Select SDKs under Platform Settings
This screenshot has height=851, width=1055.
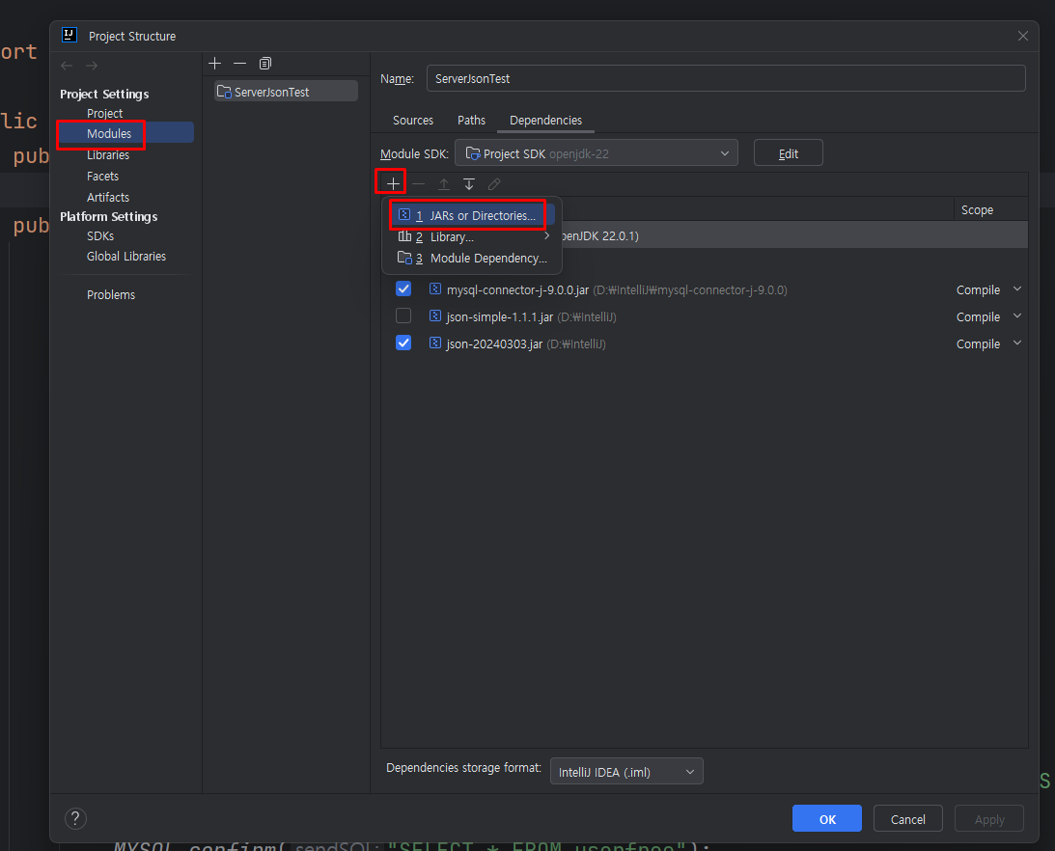pyautogui.click(x=100, y=236)
